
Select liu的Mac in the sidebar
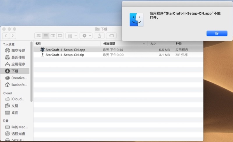click(x=15, y=127)
